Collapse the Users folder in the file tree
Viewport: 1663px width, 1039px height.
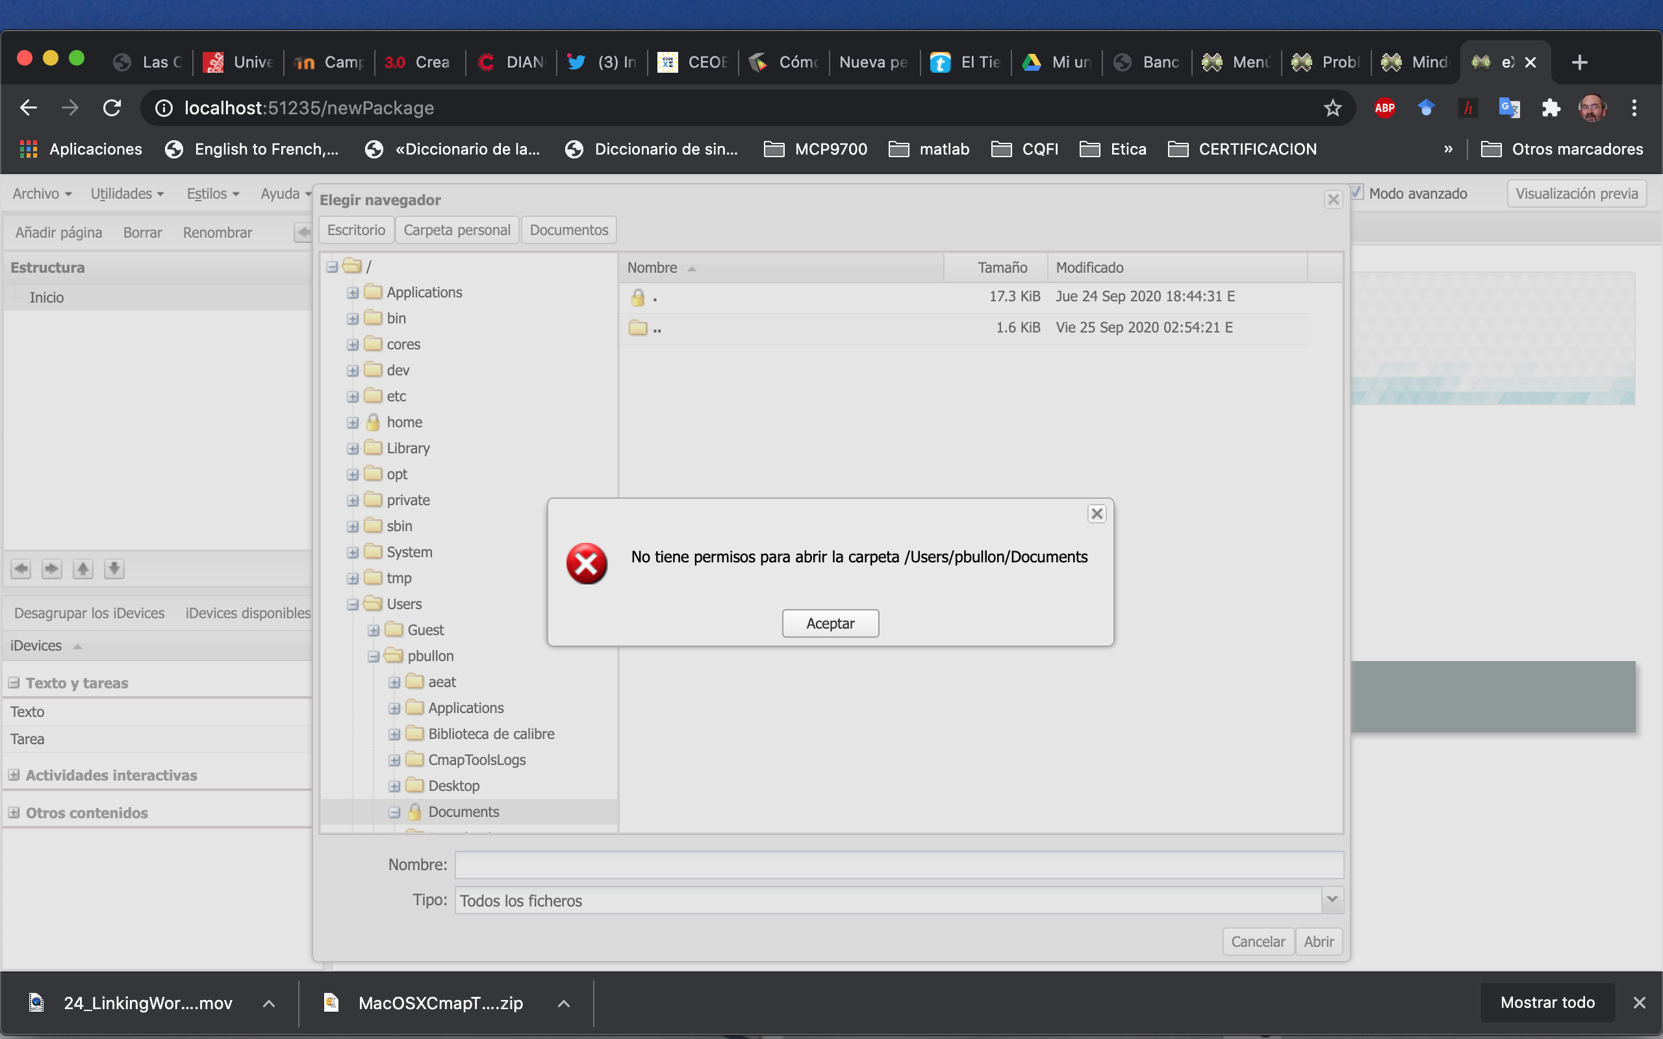click(353, 603)
